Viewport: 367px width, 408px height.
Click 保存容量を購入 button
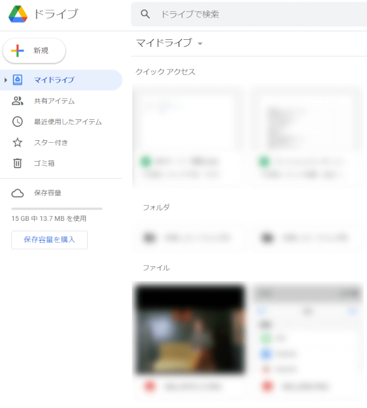click(x=50, y=240)
